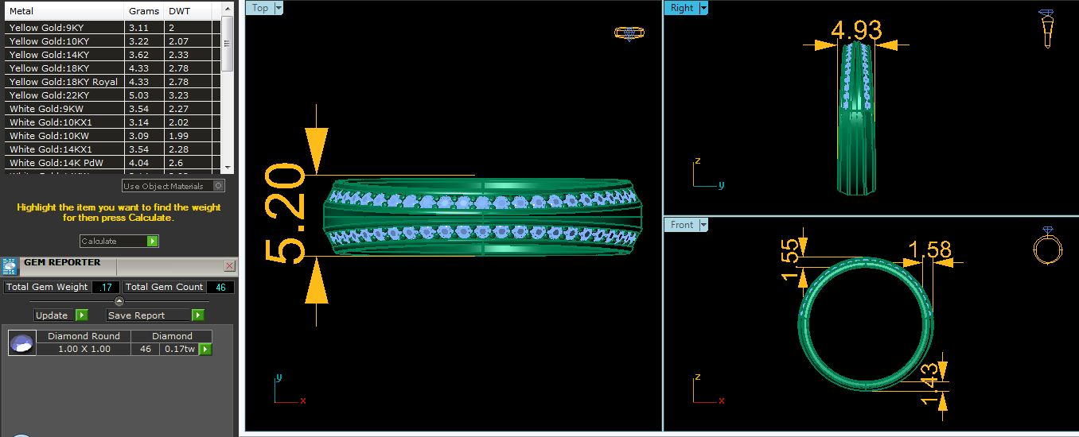Screen dimensions: 1079x437
Task: Click the 5.20 dimension in Top viewport
Action: coord(283,213)
